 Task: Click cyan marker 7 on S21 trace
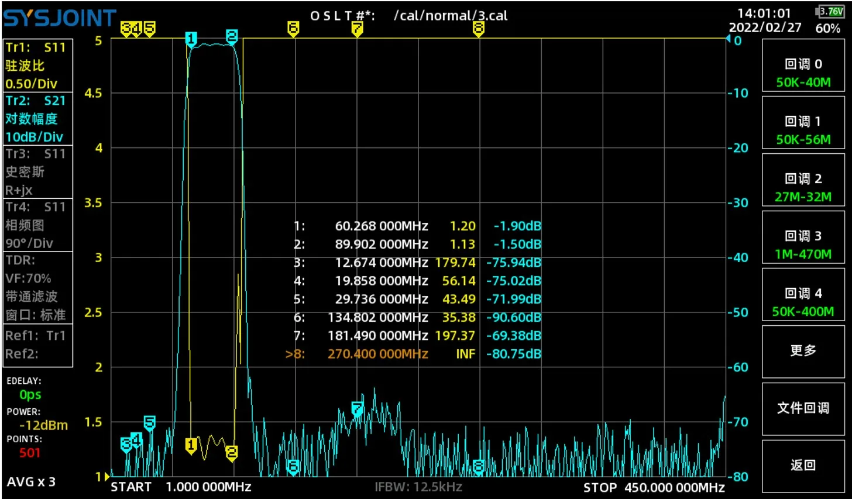(357, 408)
